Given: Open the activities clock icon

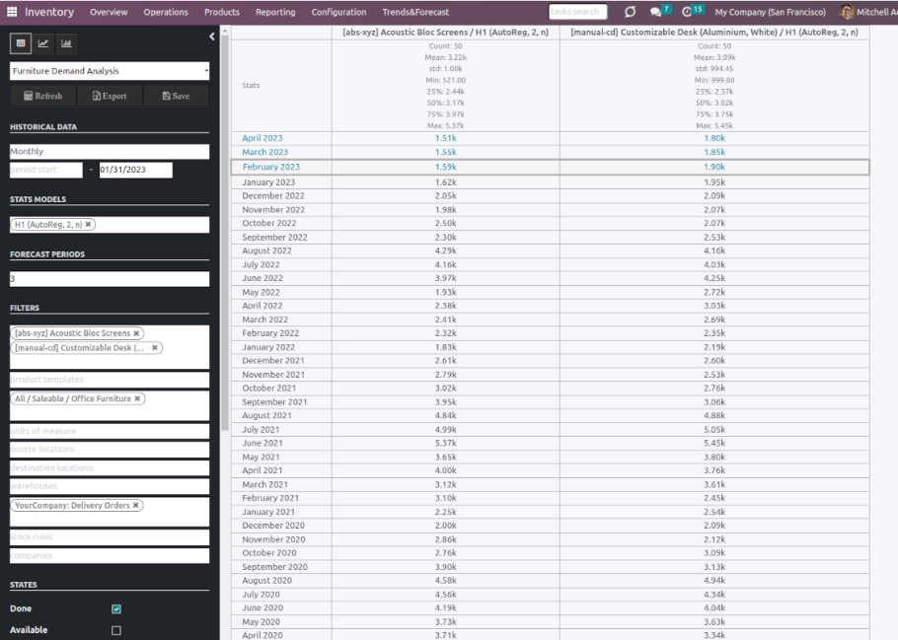Looking at the screenshot, I should [688, 12].
